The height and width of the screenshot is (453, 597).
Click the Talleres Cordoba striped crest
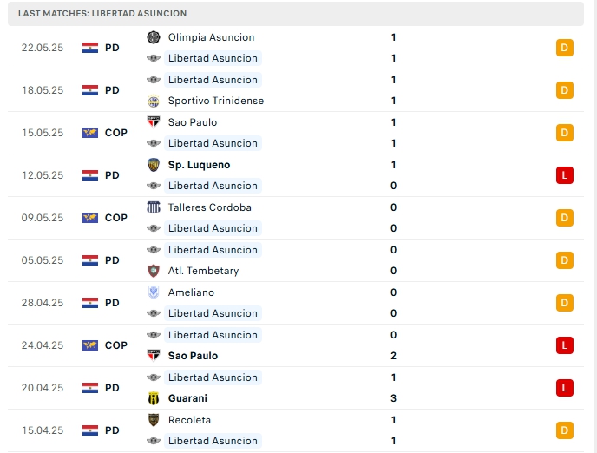click(154, 207)
